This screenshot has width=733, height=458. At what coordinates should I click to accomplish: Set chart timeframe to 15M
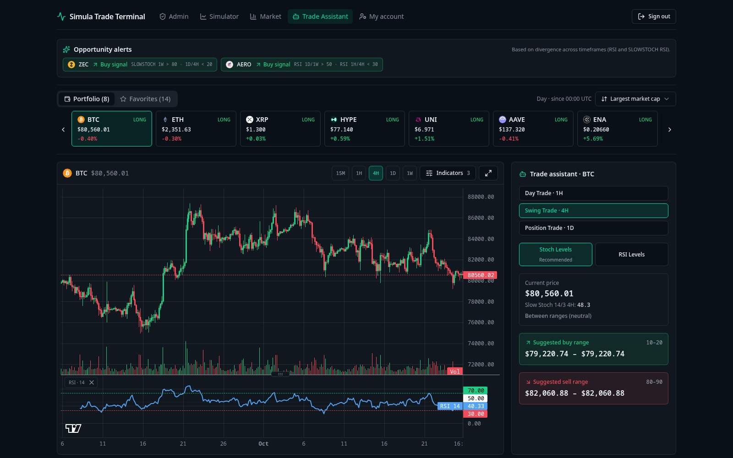tap(340, 173)
